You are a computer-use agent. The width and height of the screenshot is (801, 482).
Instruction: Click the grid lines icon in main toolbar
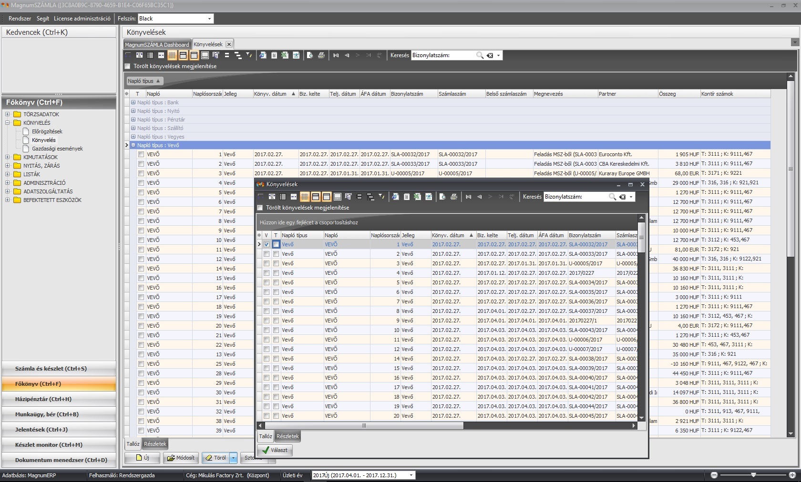(x=172, y=55)
